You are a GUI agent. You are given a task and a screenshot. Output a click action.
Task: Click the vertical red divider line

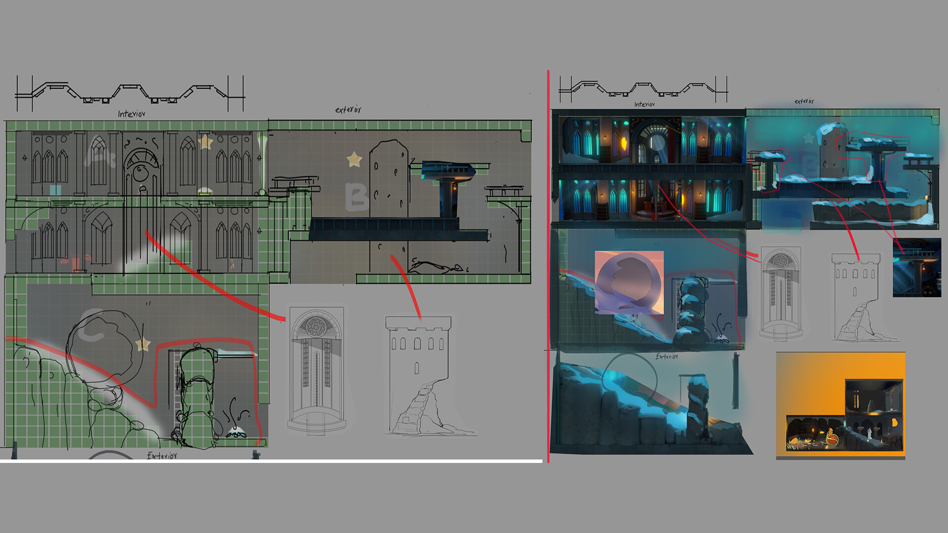(x=549, y=266)
